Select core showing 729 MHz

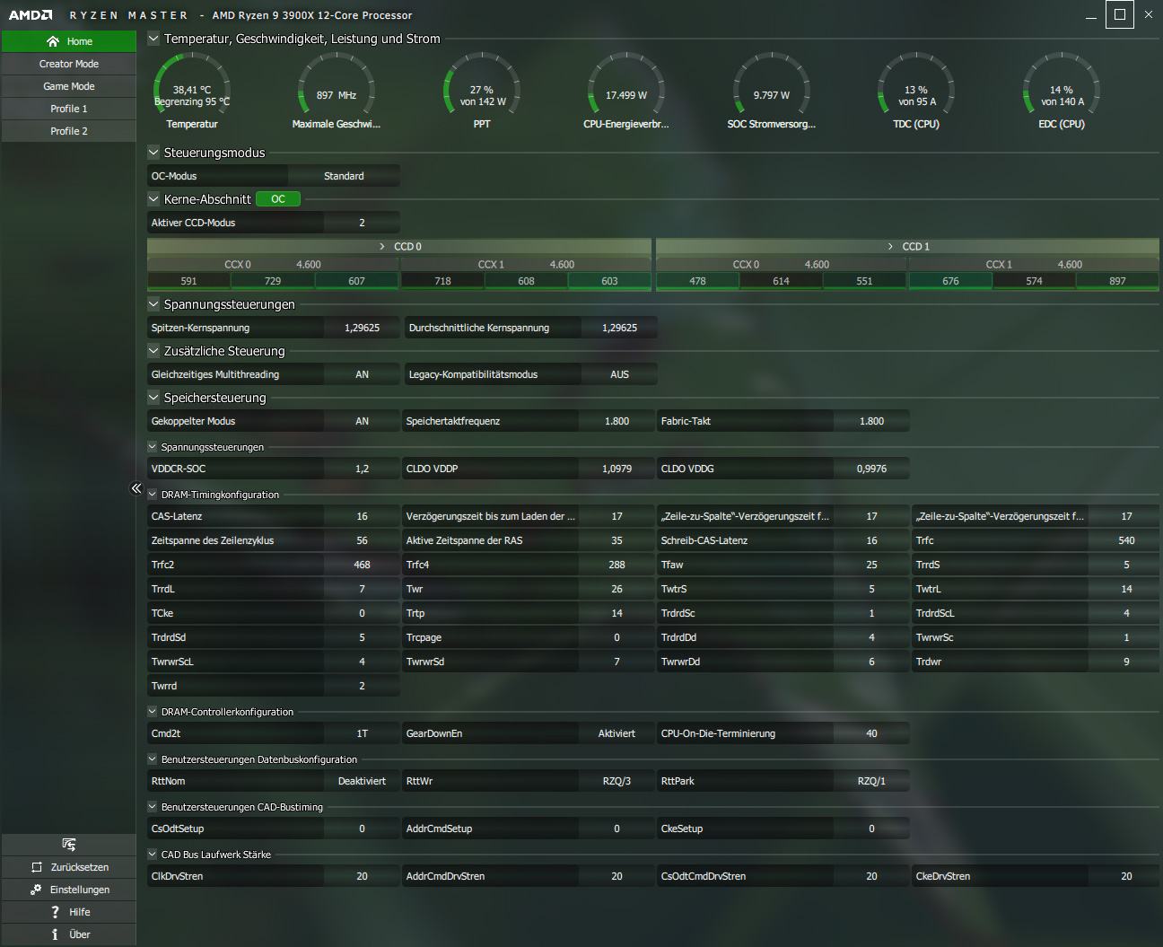[273, 281]
